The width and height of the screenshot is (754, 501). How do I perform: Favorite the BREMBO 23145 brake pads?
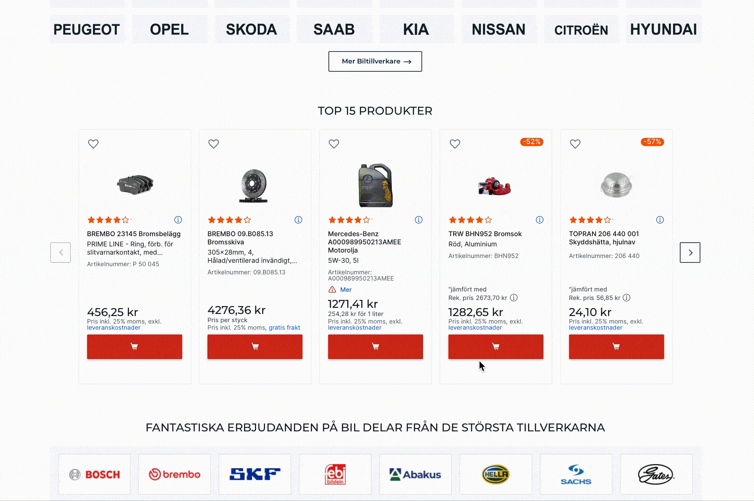(x=93, y=144)
